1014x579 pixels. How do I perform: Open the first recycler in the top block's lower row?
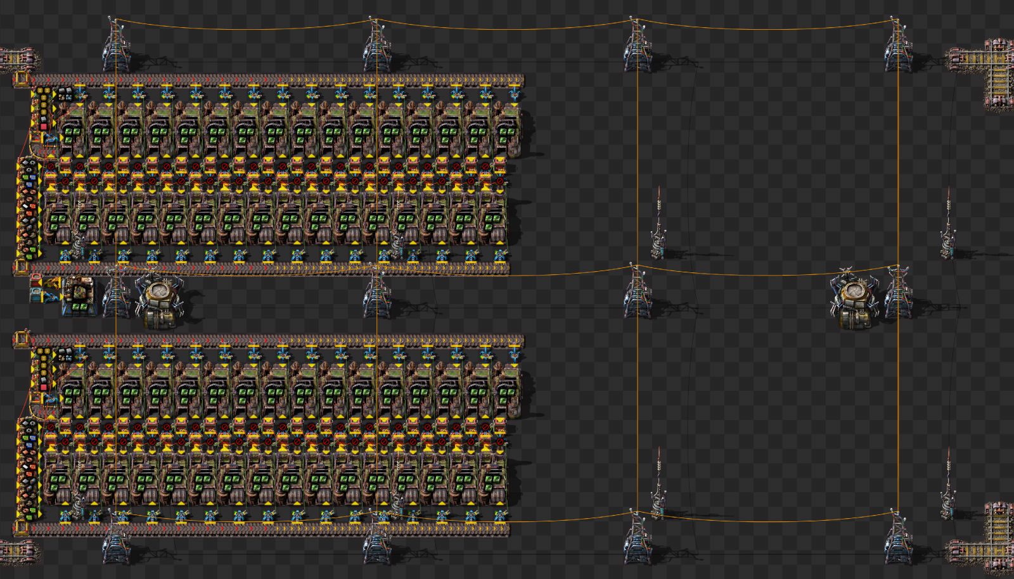coord(58,217)
